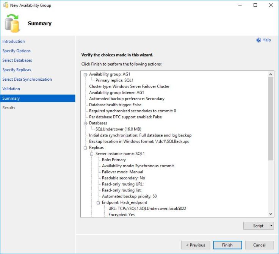279x254 pixels.
Task: Open the Select Databases page
Action: (17, 60)
